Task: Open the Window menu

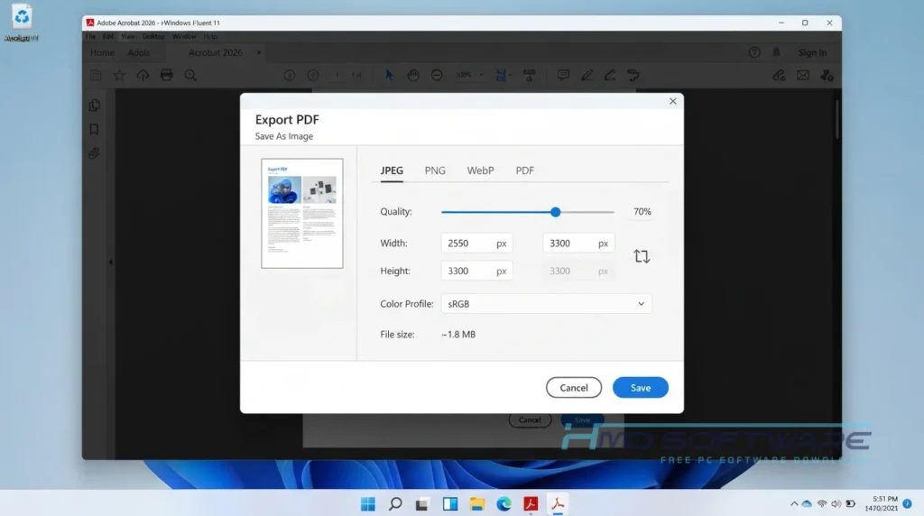Action: tap(184, 36)
